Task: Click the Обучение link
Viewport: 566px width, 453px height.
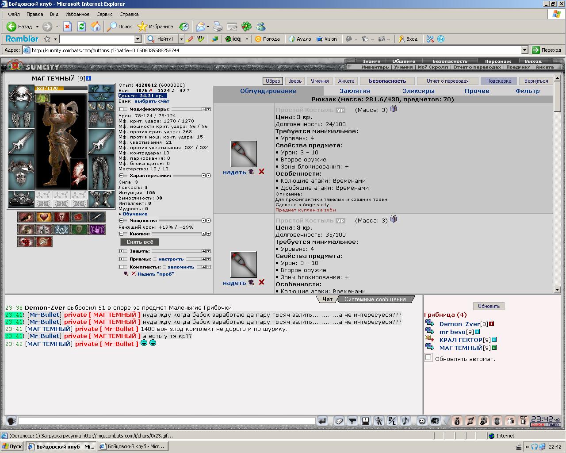Action: 135,214
